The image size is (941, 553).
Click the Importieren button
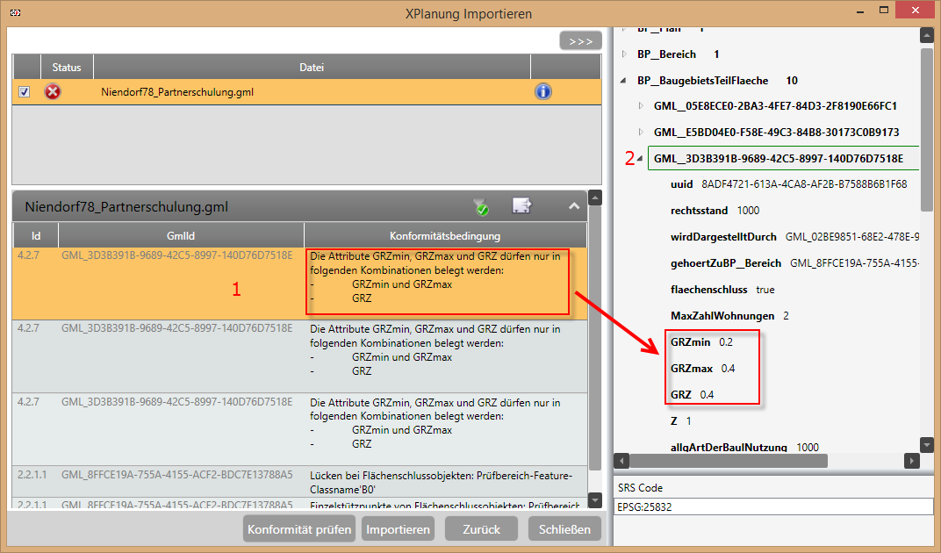click(x=398, y=529)
